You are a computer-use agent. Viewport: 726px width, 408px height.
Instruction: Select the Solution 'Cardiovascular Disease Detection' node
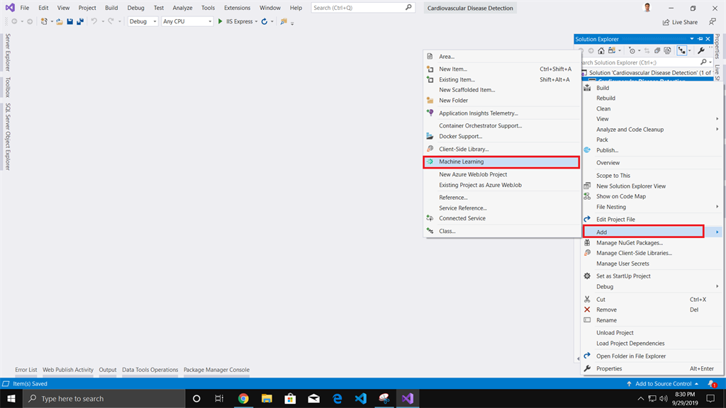pyautogui.click(x=648, y=73)
